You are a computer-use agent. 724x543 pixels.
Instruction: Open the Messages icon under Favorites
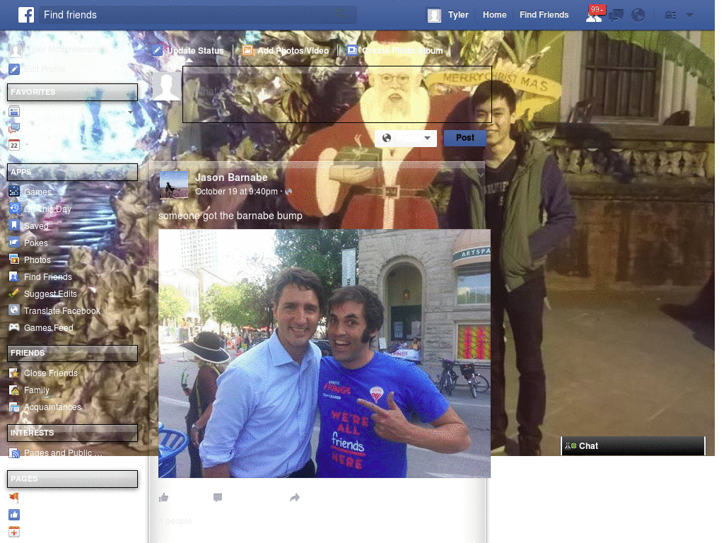point(14,128)
